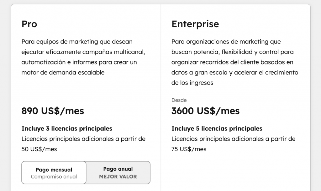The image size is (321, 191).
Task: Click the Enterprise plan title
Action: [195, 24]
